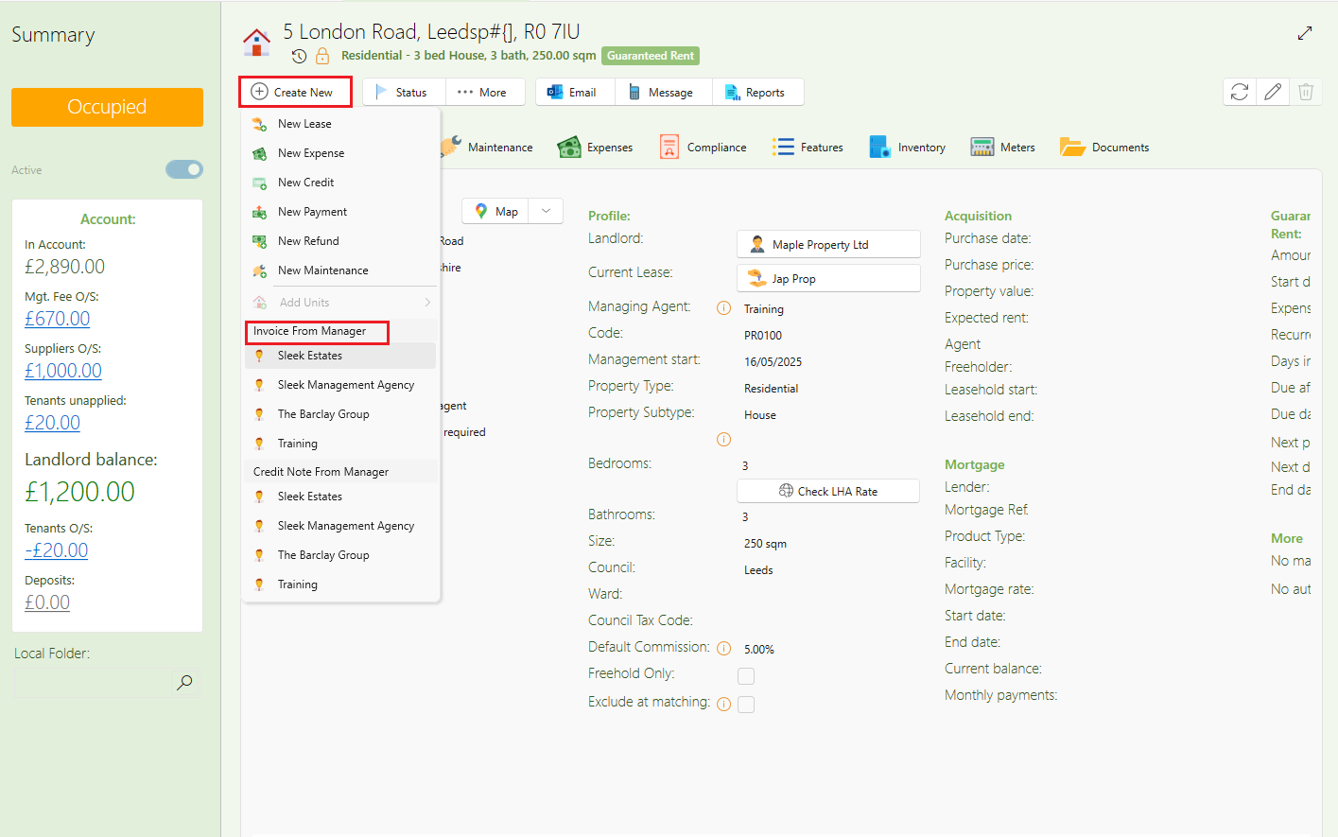Click the Leeds council value
The image size is (1338, 837).
coord(758,570)
